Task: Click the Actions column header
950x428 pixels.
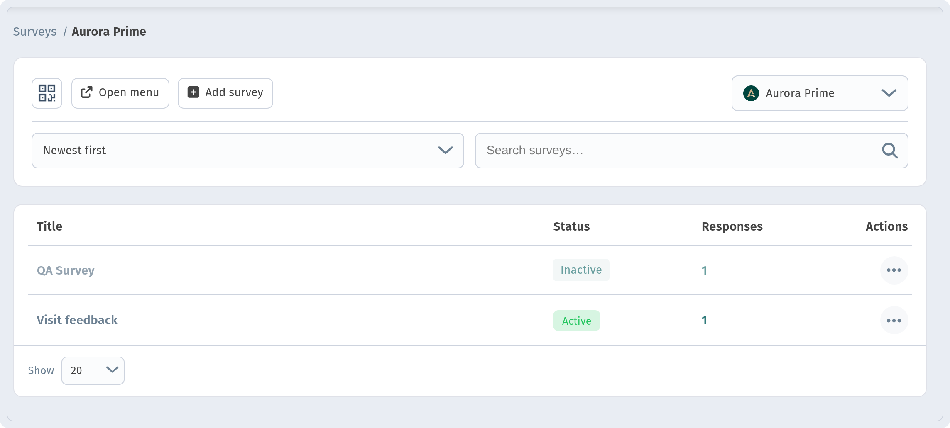Action: [x=886, y=226]
